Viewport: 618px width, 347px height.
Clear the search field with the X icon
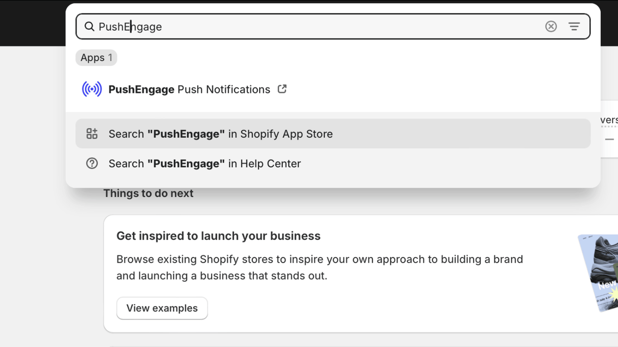[551, 27]
